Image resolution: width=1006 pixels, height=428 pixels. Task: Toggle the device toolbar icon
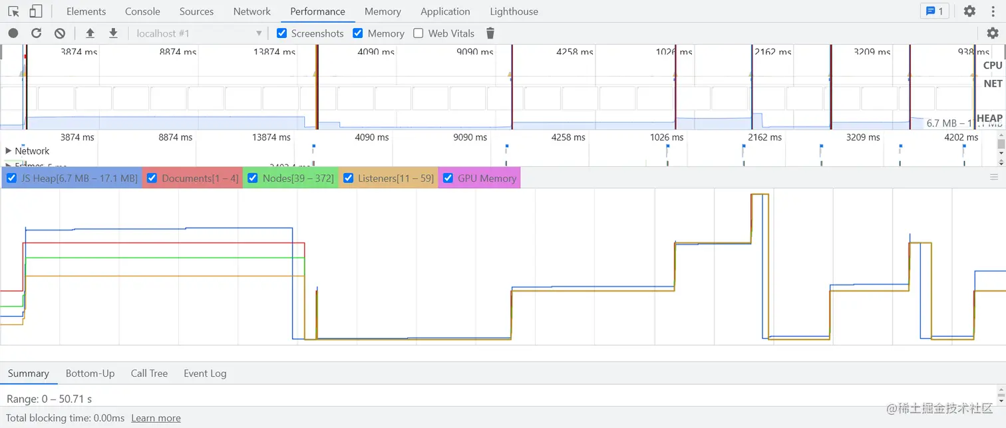click(36, 11)
